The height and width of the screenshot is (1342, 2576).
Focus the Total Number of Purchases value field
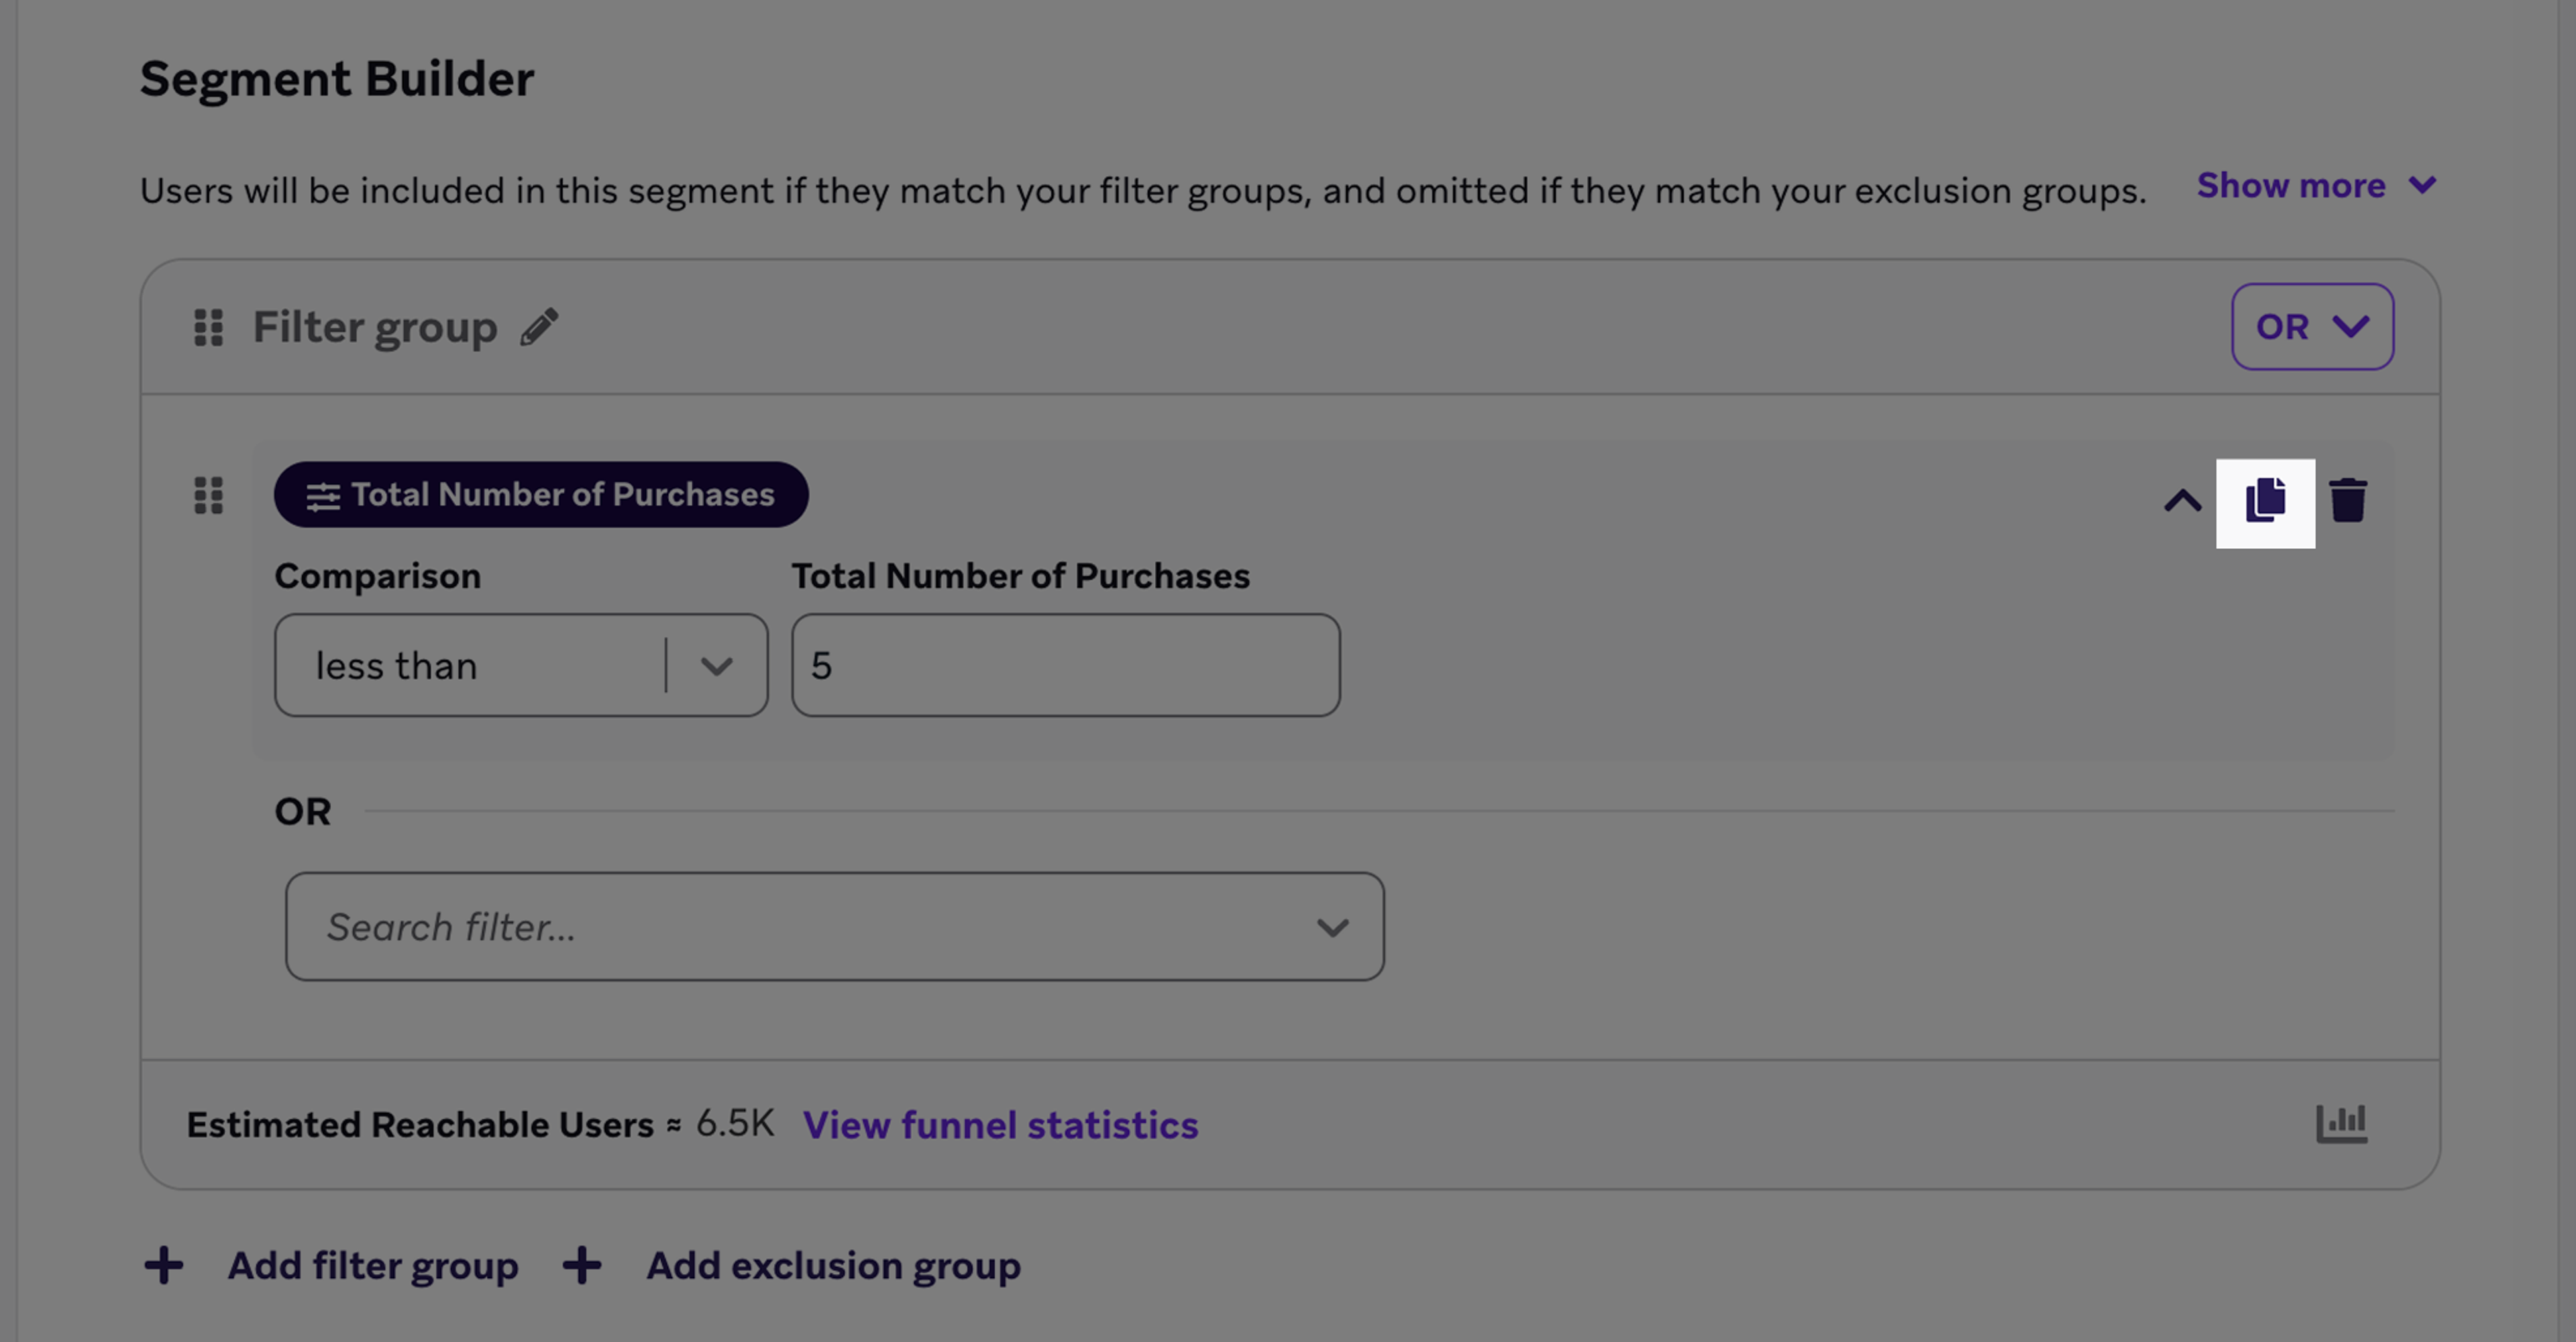[x=1065, y=665]
